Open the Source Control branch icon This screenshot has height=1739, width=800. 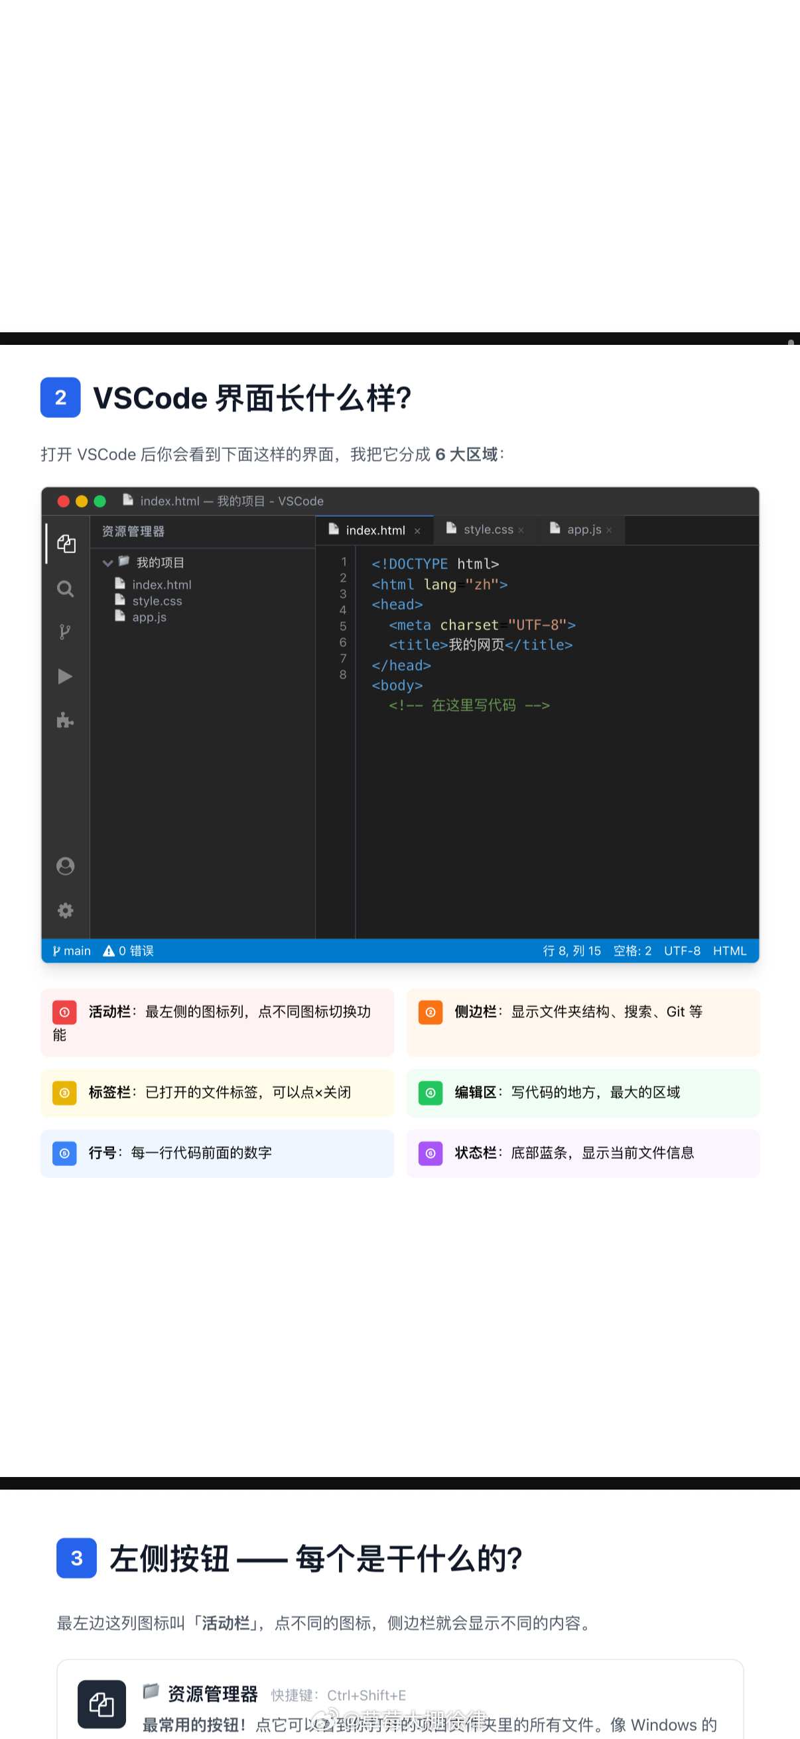66,632
